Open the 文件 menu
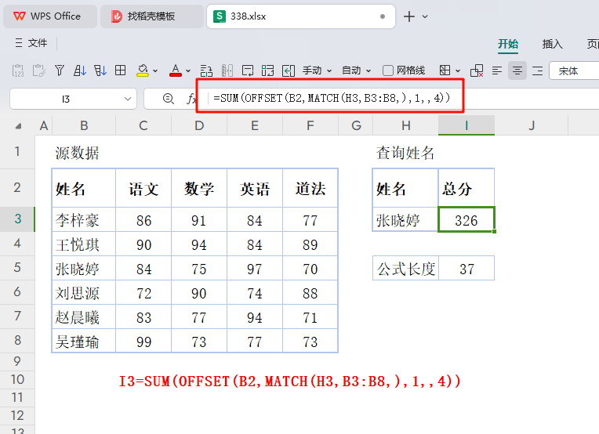 [38, 43]
